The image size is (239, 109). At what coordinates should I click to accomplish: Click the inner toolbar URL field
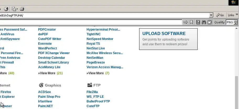coord(91,22)
